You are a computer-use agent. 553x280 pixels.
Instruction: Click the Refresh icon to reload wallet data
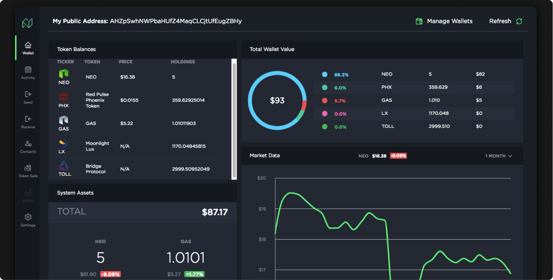(518, 21)
